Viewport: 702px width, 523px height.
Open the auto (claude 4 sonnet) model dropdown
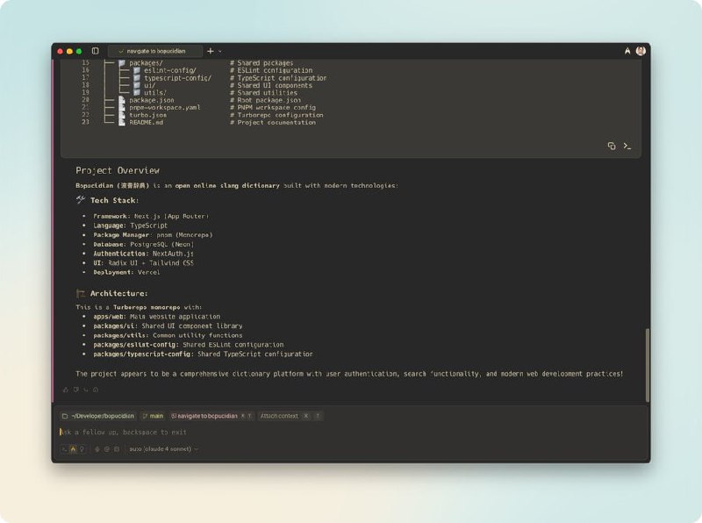tap(163, 448)
